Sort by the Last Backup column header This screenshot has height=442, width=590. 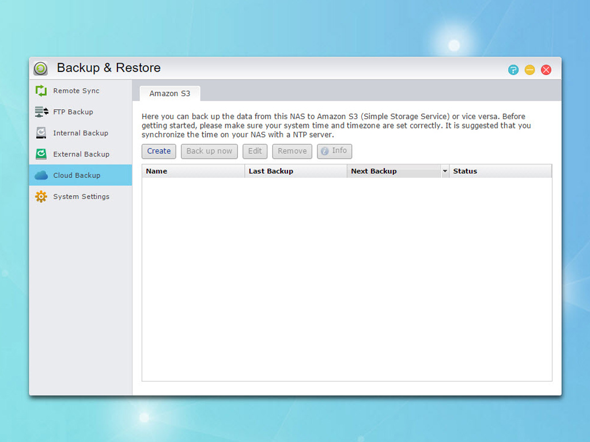pyautogui.click(x=296, y=171)
